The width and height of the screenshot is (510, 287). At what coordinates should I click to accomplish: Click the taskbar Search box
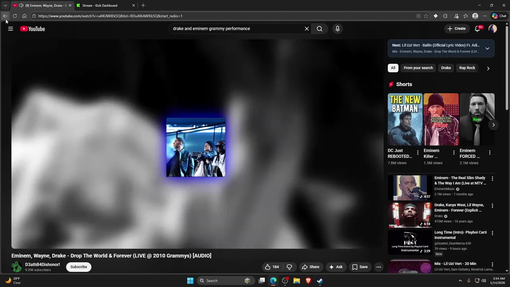226,281
